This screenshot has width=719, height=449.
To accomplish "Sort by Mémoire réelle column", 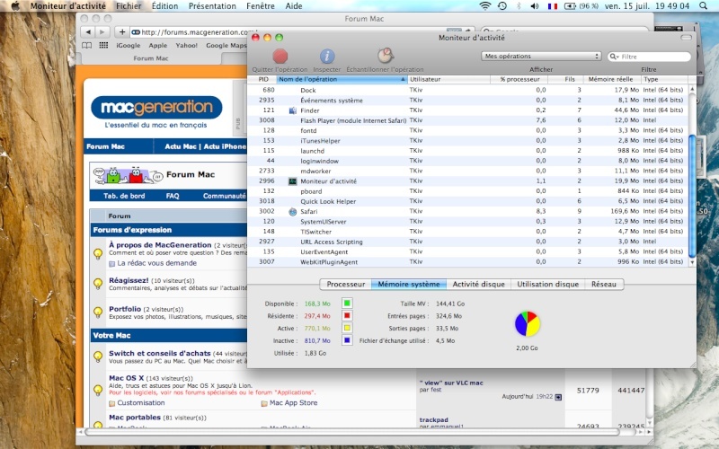I will pos(612,79).
